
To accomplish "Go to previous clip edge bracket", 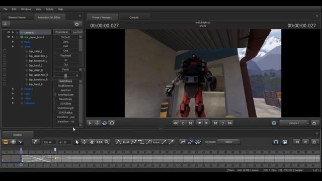I will click(x=183, y=123).
